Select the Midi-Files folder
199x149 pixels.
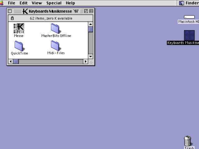click(x=56, y=46)
